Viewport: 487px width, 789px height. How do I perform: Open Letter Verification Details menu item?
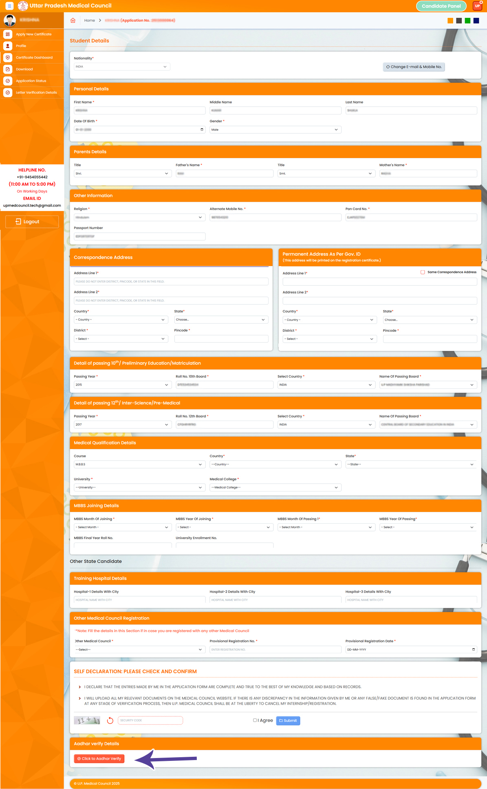pyautogui.click(x=36, y=93)
